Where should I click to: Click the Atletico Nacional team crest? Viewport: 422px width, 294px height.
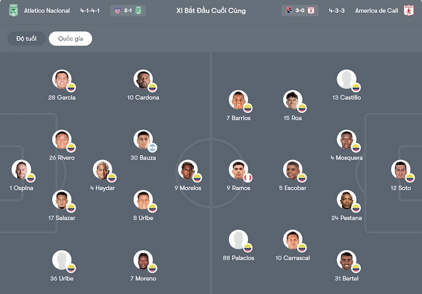coord(13,10)
